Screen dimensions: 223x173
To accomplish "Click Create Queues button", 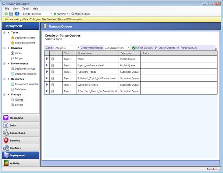I will coord(165,48).
